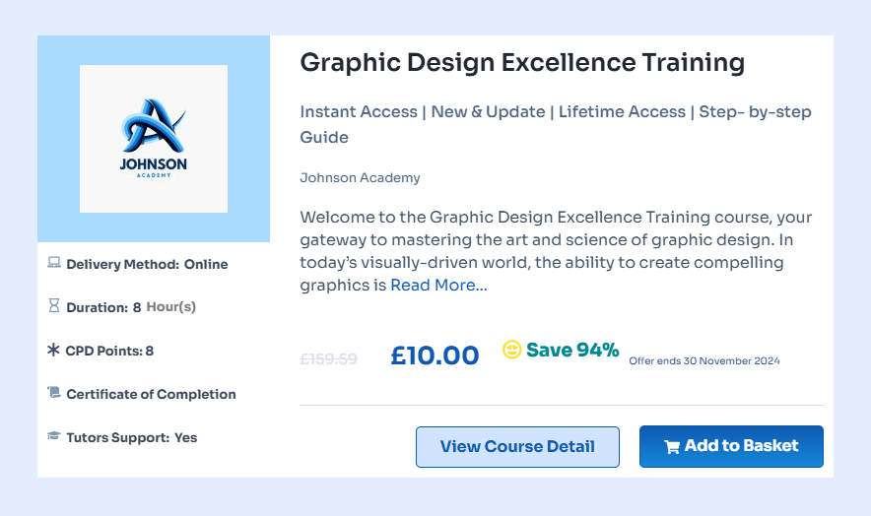Image resolution: width=871 pixels, height=516 pixels.
Task: Expand description with Read More link
Action: tap(438, 286)
